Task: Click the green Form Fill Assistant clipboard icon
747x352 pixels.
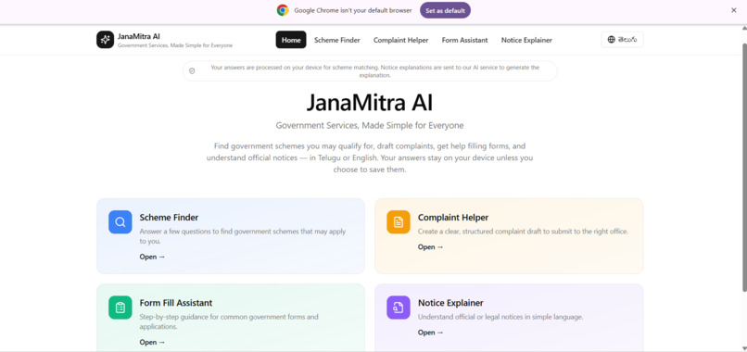Action: pos(120,308)
